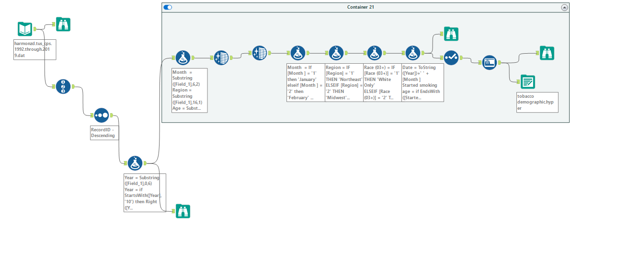Image resolution: width=617 pixels, height=265 pixels.
Task: Select the second cleansing tool with table icon
Action: tap(260, 53)
